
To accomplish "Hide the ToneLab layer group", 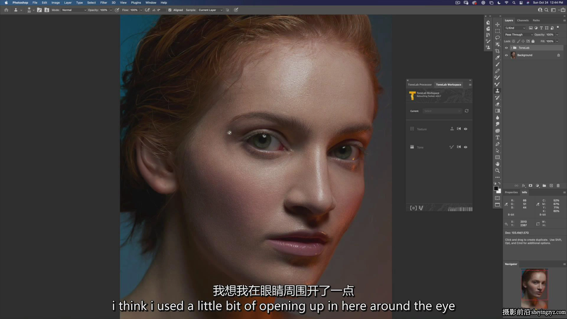I will (x=506, y=48).
